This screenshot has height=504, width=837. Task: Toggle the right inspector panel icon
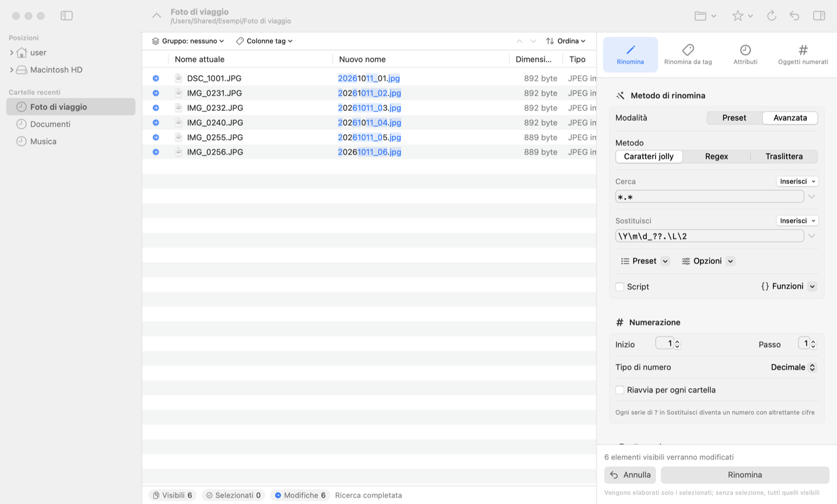[819, 16]
